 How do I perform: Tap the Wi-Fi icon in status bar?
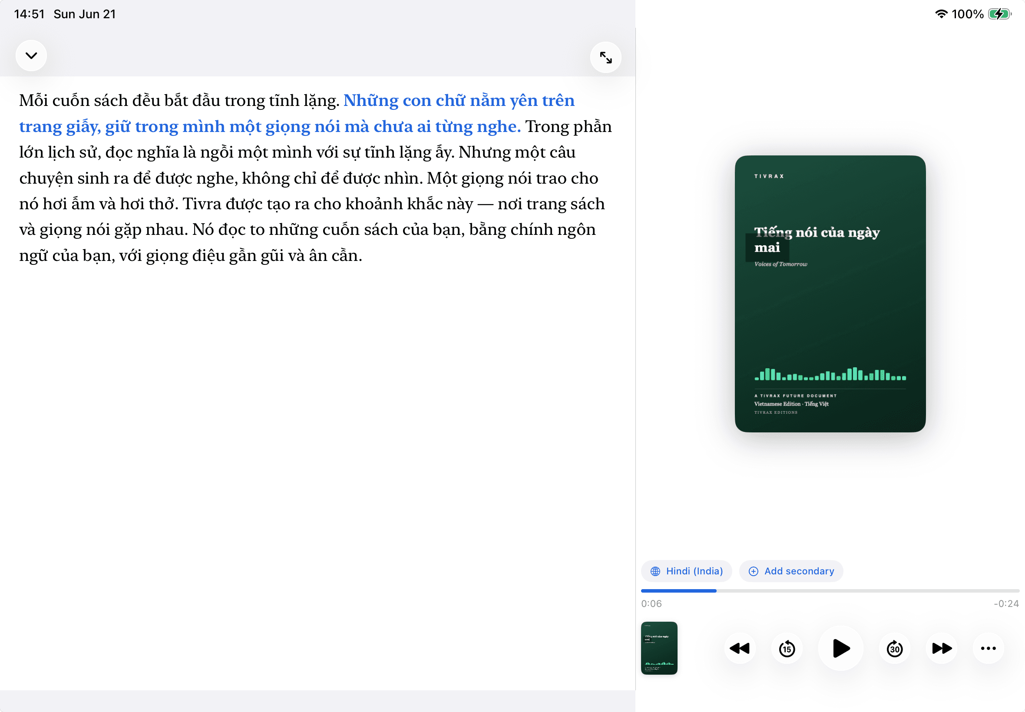(941, 14)
